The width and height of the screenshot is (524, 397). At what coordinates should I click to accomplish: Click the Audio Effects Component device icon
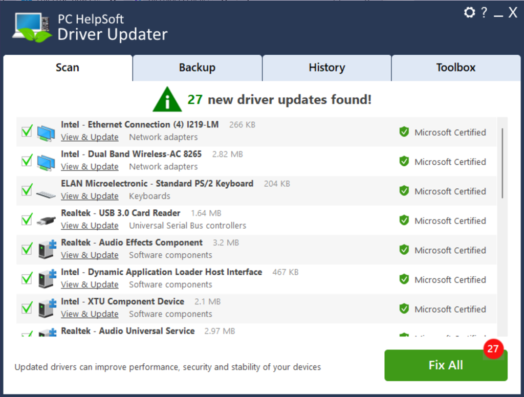coord(47,249)
